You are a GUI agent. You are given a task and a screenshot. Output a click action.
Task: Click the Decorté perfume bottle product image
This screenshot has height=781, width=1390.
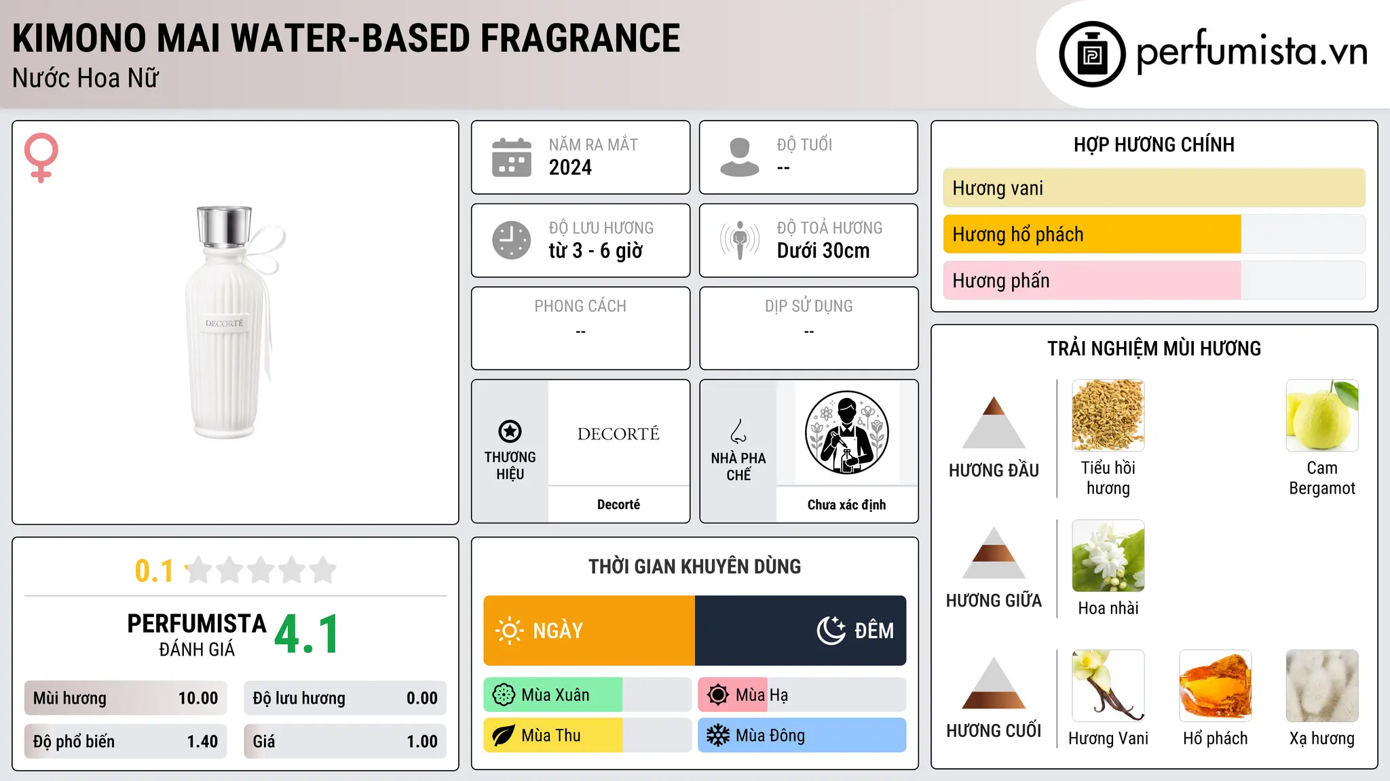(x=234, y=322)
